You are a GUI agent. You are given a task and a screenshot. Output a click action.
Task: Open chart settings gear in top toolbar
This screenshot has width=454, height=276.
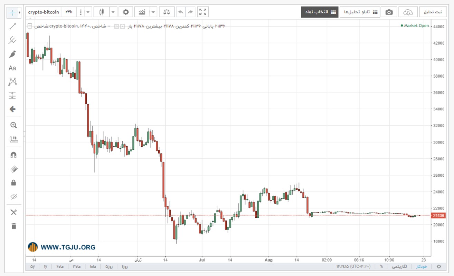pos(126,12)
